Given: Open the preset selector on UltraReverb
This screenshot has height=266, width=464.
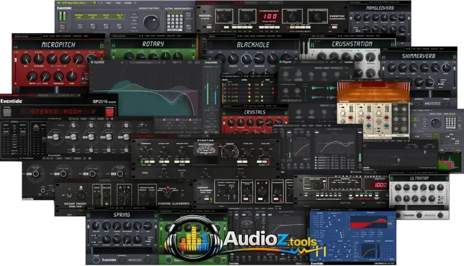Looking at the screenshot, I should 318,209.
